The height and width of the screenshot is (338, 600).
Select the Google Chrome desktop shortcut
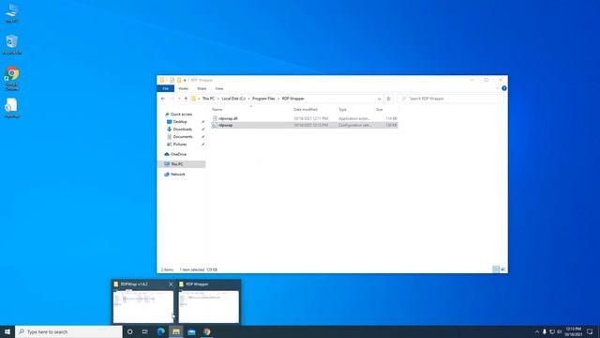12,79
